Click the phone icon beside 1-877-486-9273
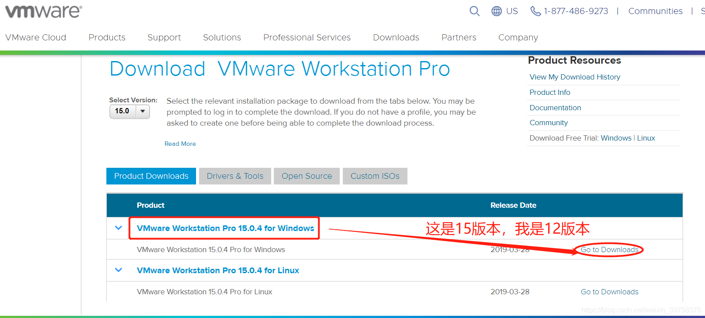 click(535, 11)
